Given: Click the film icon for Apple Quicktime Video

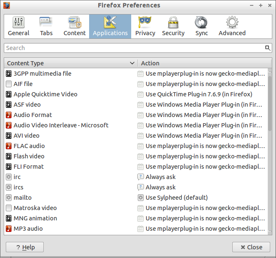Looking at the screenshot, I should click(9, 94).
